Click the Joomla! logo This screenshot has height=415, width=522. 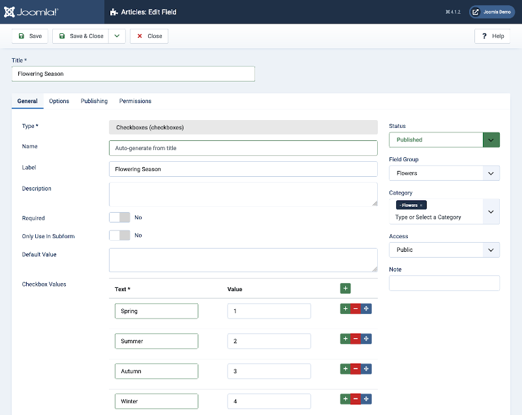(31, 12)
